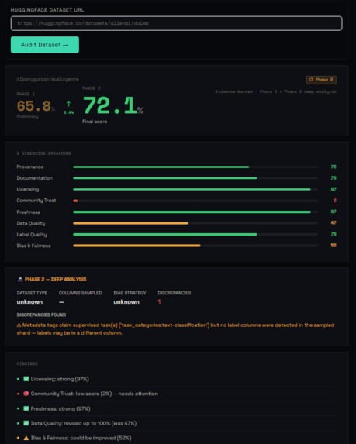Click the 65.8% Phase 1 preliminary score
356x444 pixels.
click(36, 106)
